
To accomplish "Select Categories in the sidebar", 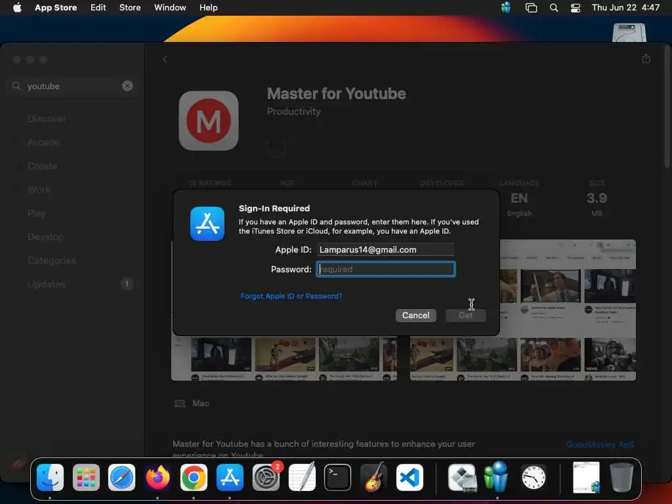I will pyautogui.click(x=52, y=261).
